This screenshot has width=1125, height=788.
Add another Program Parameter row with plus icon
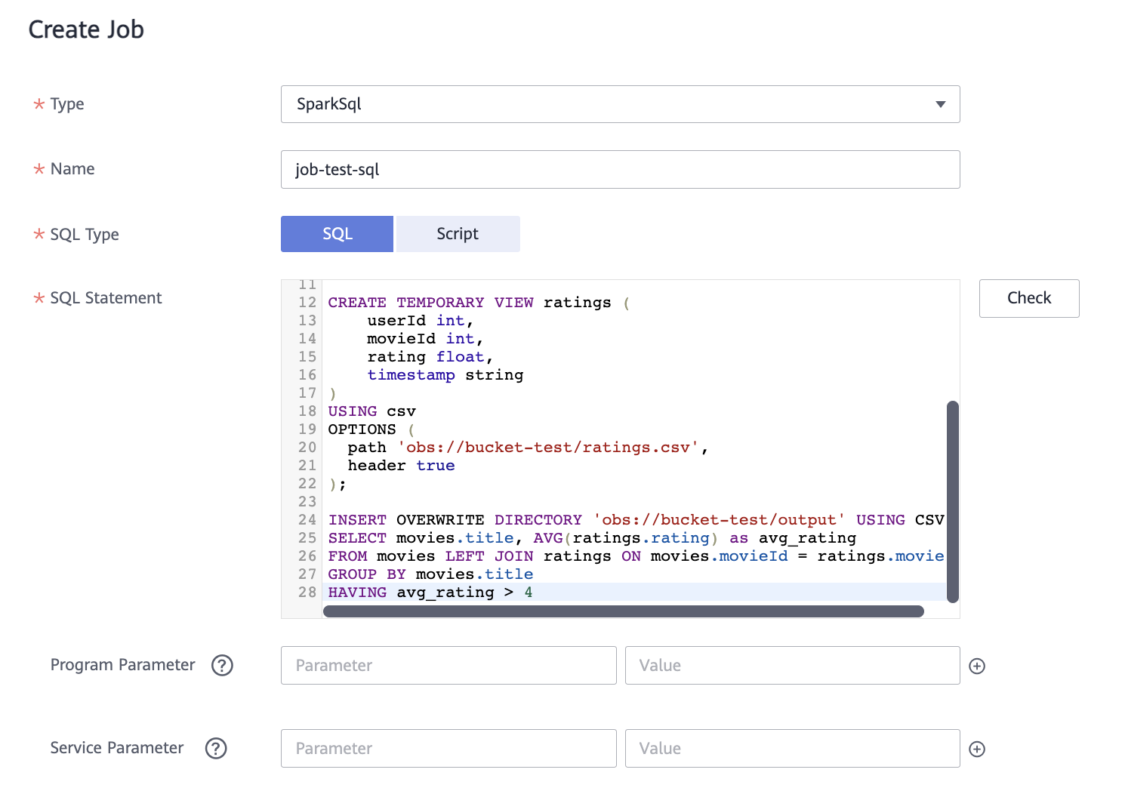[977, 666]
